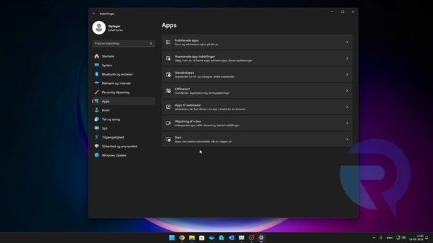Click the microphone tray icon

point(381,238)
